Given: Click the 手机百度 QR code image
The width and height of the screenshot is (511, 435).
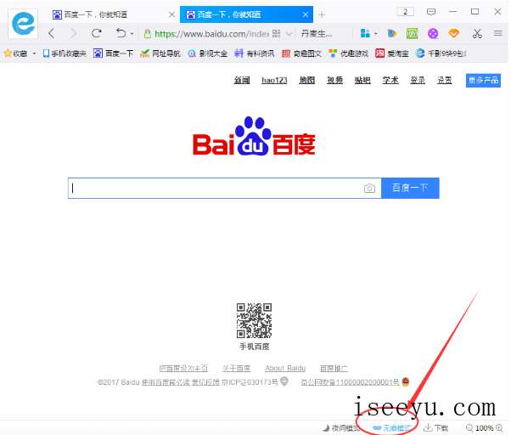Looking at the screenshot, I should tap(254, 320).
